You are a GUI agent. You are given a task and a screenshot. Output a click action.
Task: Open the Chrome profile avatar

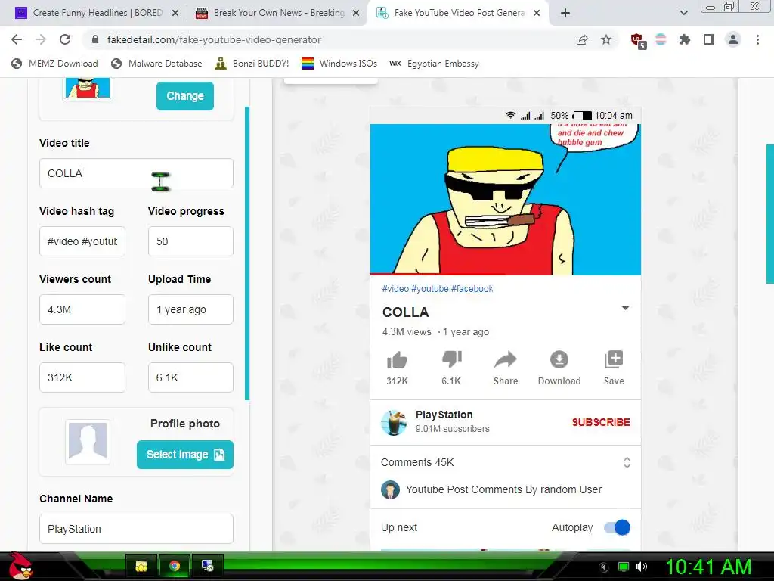(733, 39)
